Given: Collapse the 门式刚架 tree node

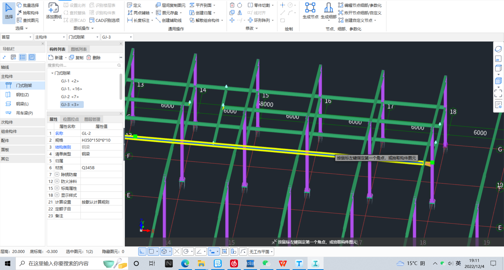Looking at the screenshot, I should pyautogui.click(x=52, y=73).
